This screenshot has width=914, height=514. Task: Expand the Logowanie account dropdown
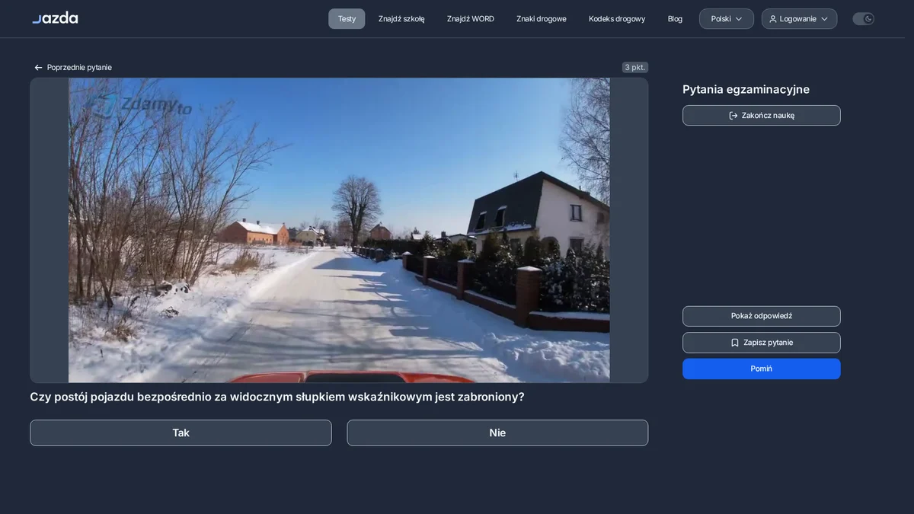click(x=799, y=19)
